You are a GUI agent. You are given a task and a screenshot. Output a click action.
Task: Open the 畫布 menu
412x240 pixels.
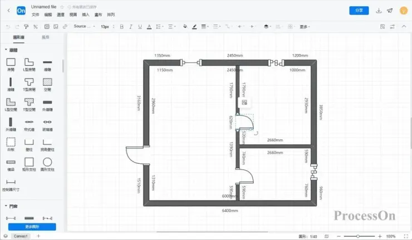(98, 14)
